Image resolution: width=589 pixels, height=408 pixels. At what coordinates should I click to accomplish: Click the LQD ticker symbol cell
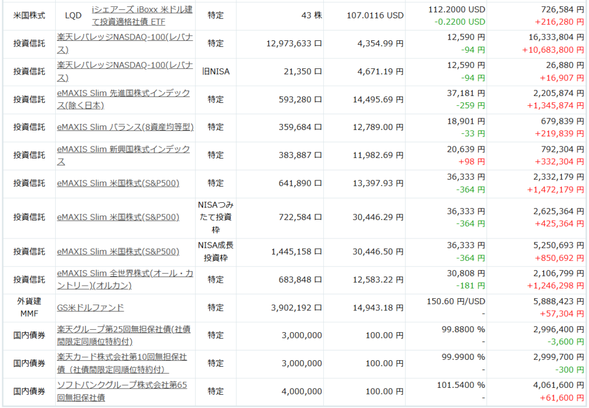[73, 16]
